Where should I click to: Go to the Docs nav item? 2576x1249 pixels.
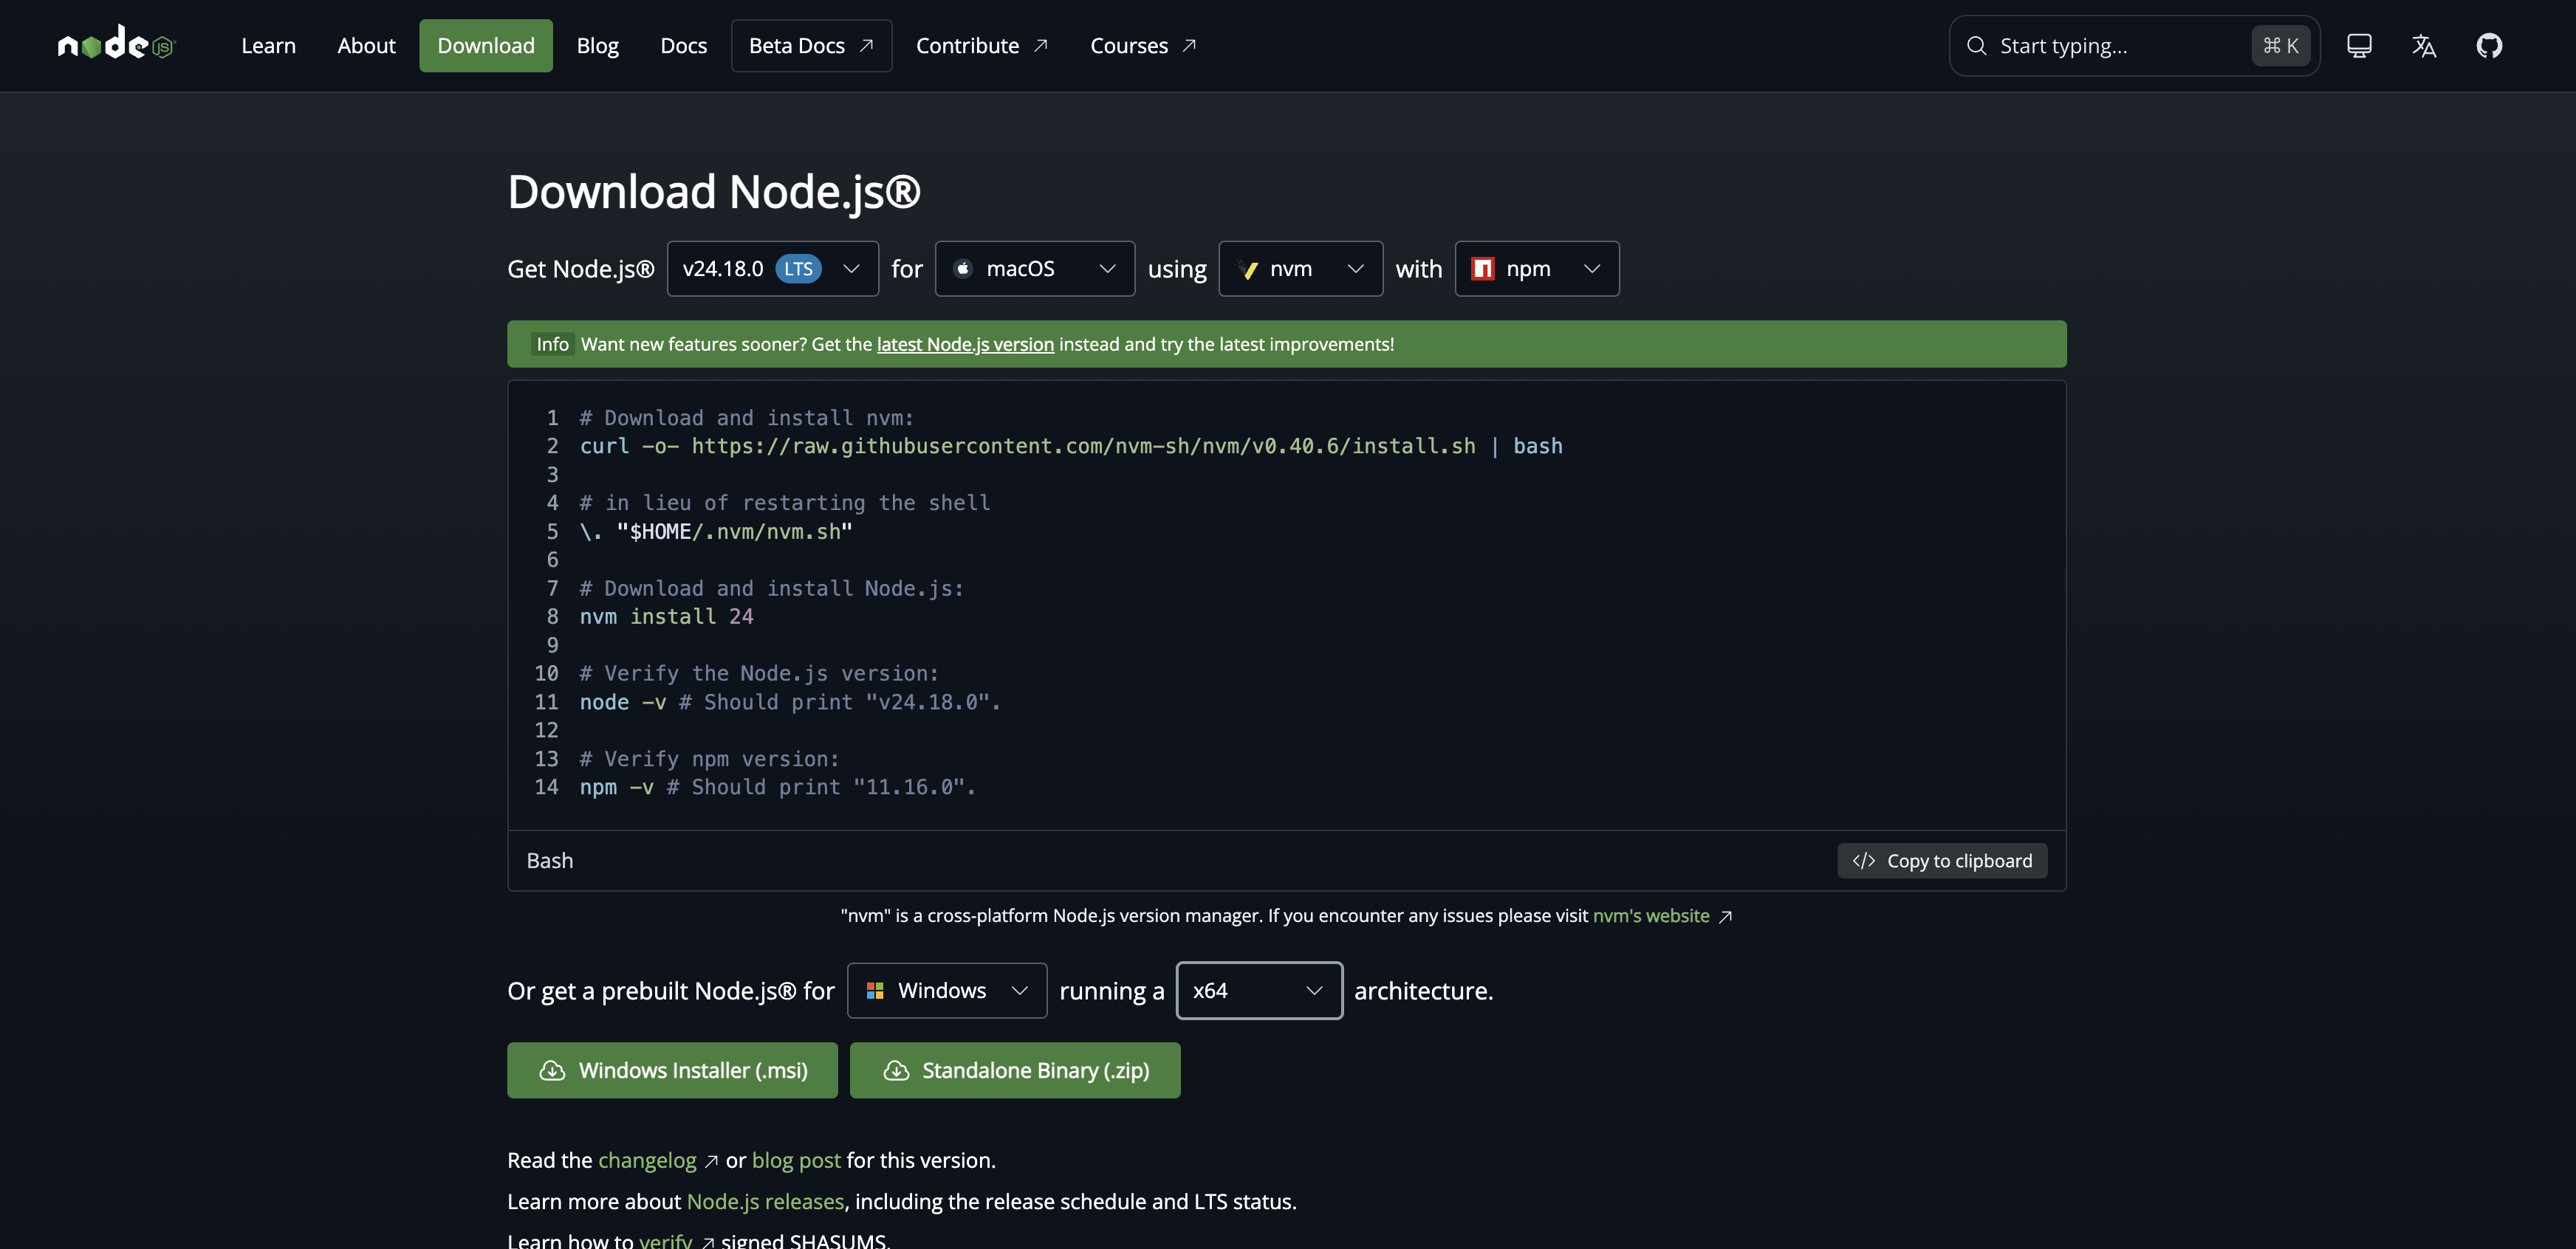point(683,45)
